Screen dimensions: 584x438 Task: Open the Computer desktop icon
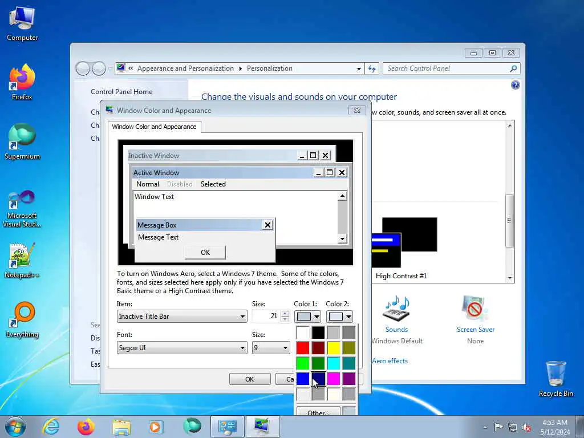(22, 23)
